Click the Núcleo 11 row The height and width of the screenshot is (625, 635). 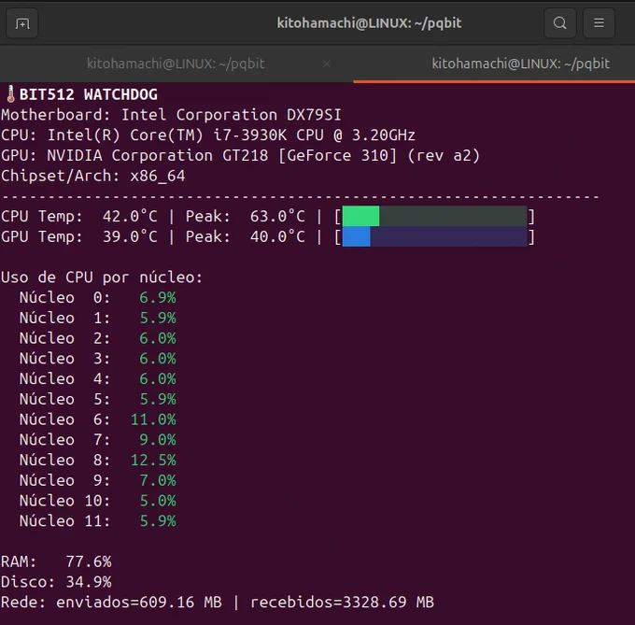point(98,521)
